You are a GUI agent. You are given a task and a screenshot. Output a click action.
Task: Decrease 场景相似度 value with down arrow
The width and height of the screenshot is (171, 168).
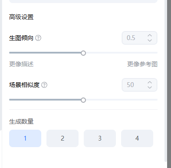point(150,87)
